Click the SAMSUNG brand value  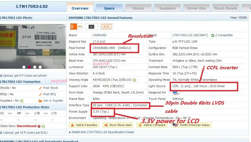[100, 35]
